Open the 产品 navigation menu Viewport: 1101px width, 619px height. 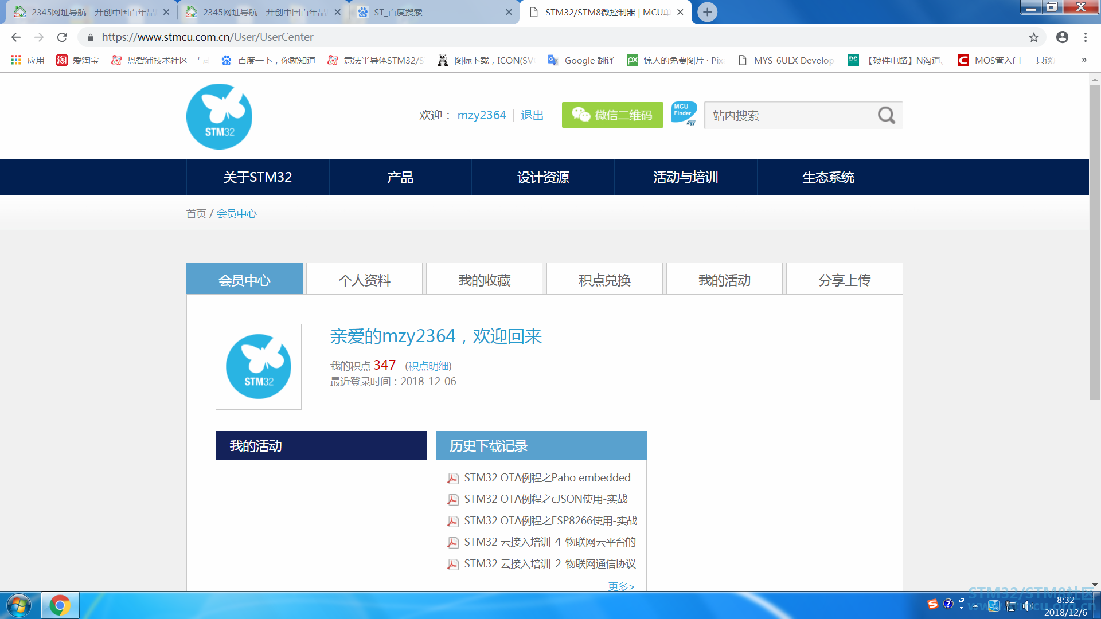[400, 177]
